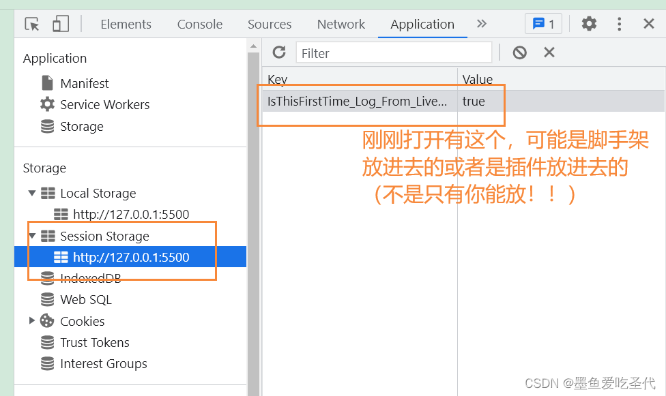The image size is (666, 396).
Task: Collapse the Session Storage tree node
Action: [32, 236]
